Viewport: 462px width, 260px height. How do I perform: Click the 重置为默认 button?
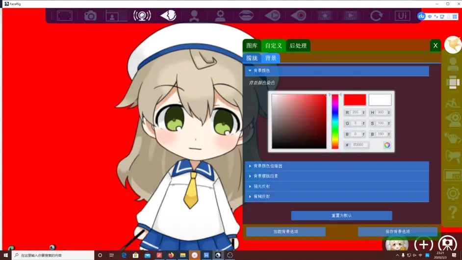(341, 215)
